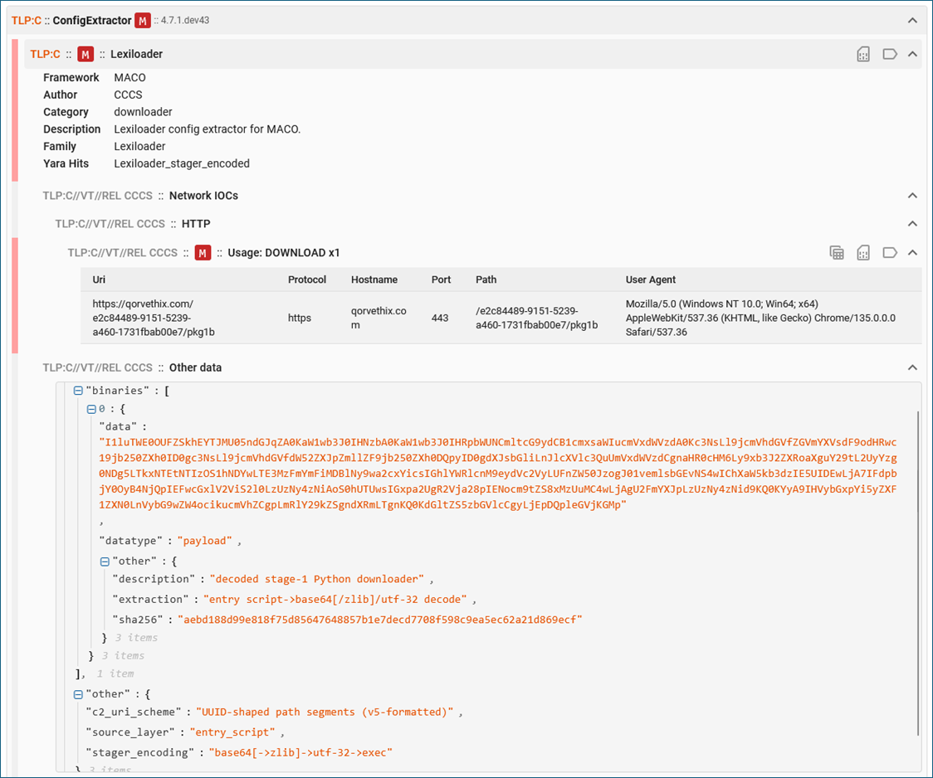Click the "decoded stage-1 Python downloader" description value
This screenshot has height=778, width=933.
pos(316,579)
